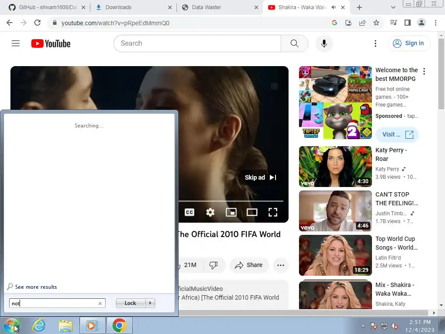The image size is (445, 334).
Task: Open Mix Shakira Waka Waka thumbnail
Action: [335, 294]
